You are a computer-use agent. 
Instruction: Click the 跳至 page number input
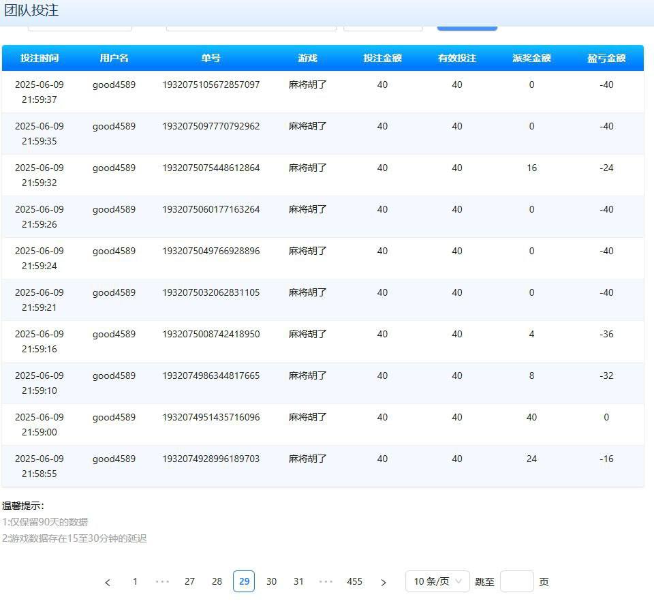516,581
